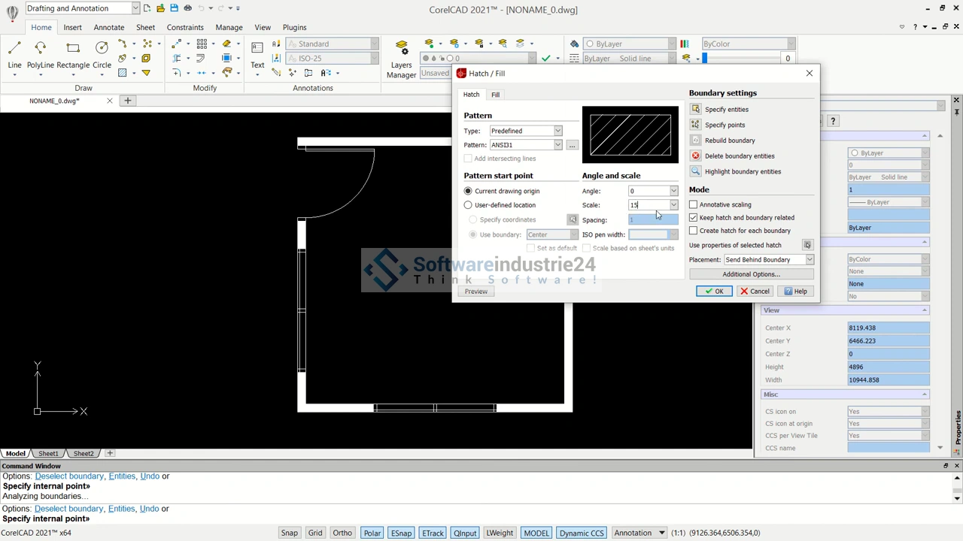
Task: Click Highlight boundary entities icon
Action: [x=696, y=171]
